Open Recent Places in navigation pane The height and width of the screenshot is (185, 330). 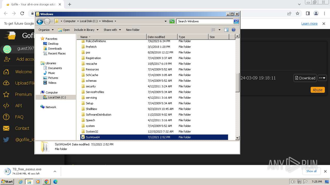pos(57,53)
